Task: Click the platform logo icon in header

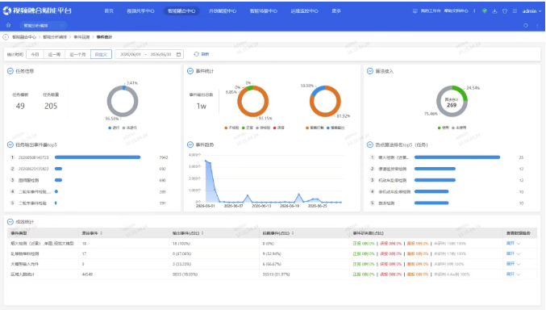Action: (x=7, y=10)
